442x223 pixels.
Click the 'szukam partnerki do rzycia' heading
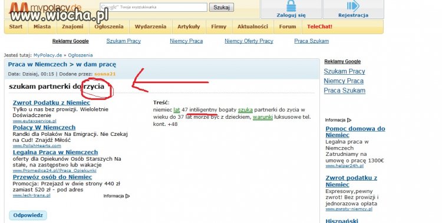(x=57, y=86)
